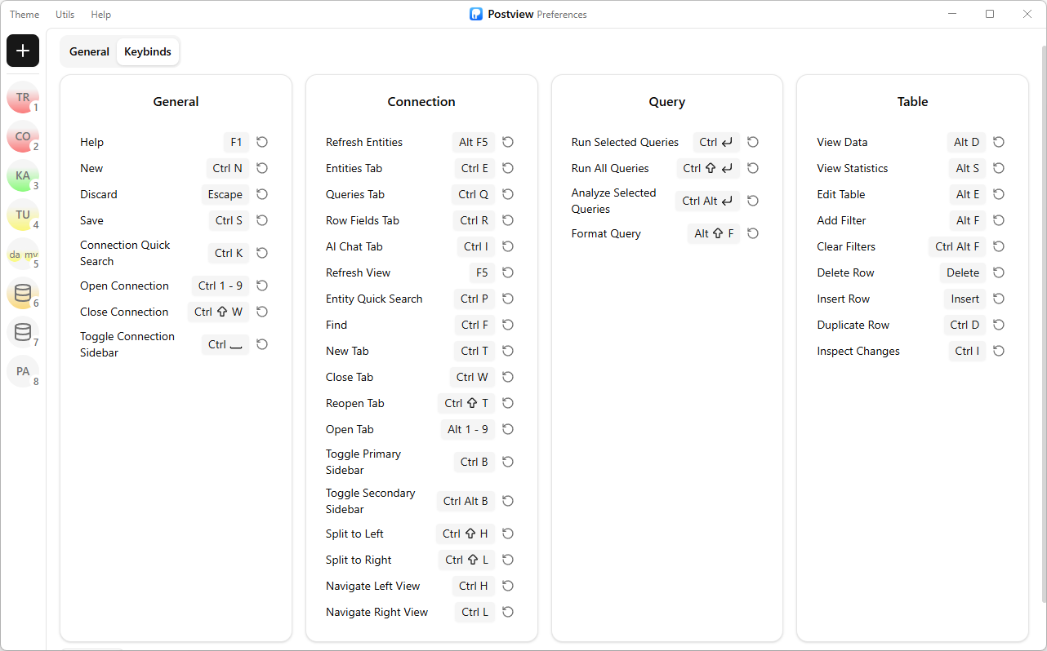Edit the Delete Row key binding
Screen dimensions: 1047x651
[962, 272]
